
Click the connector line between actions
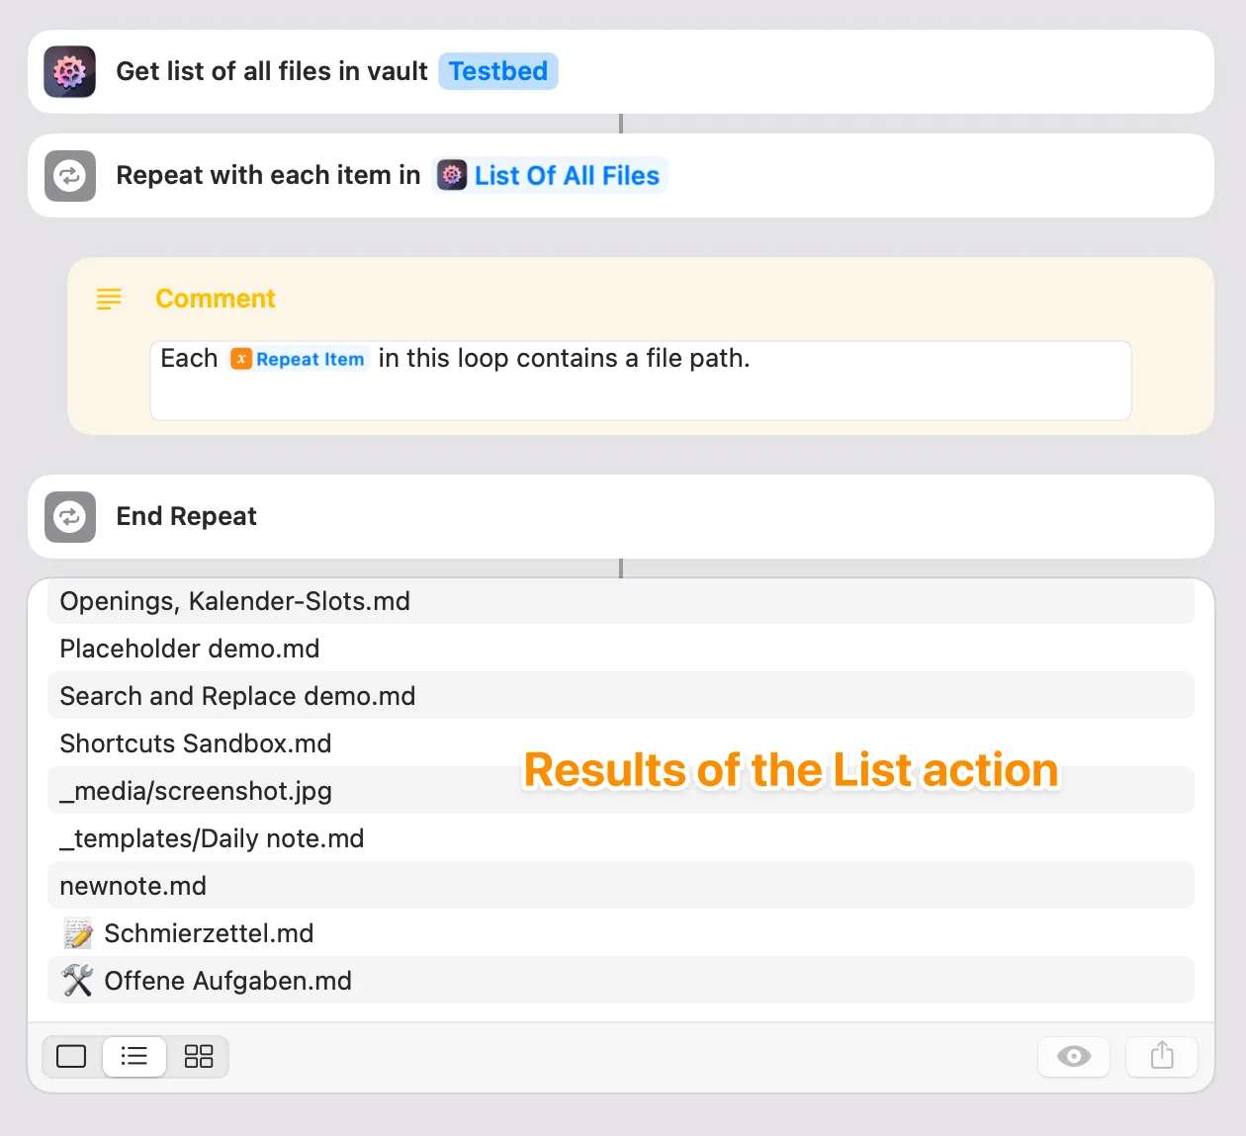pos(621,124)
